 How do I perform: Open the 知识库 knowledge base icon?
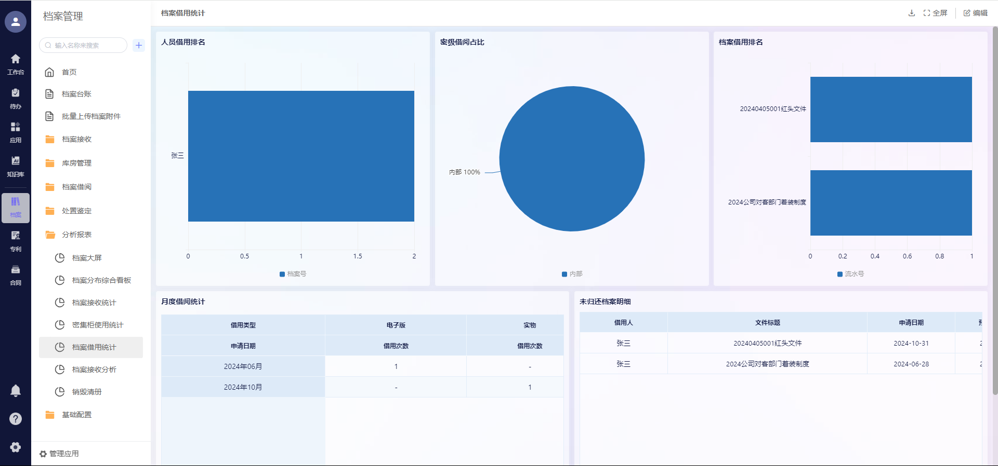click(16, 166)
